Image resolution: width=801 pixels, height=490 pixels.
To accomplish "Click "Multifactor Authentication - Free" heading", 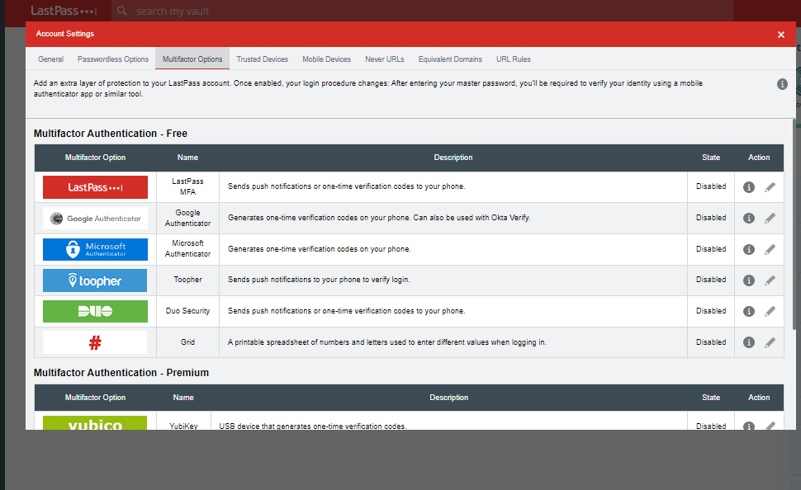I will pos(111,133).
